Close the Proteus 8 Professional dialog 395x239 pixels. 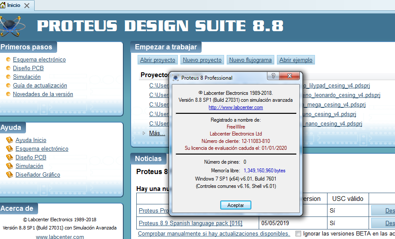click(289, 76)
